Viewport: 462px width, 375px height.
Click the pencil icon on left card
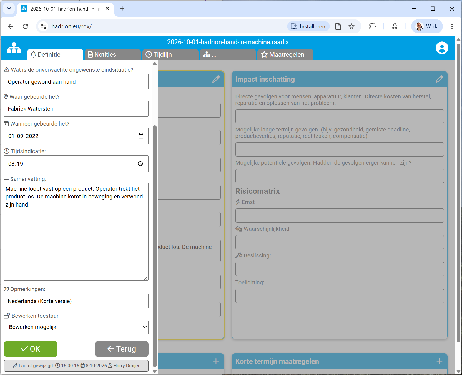click(x=216, y=79)
